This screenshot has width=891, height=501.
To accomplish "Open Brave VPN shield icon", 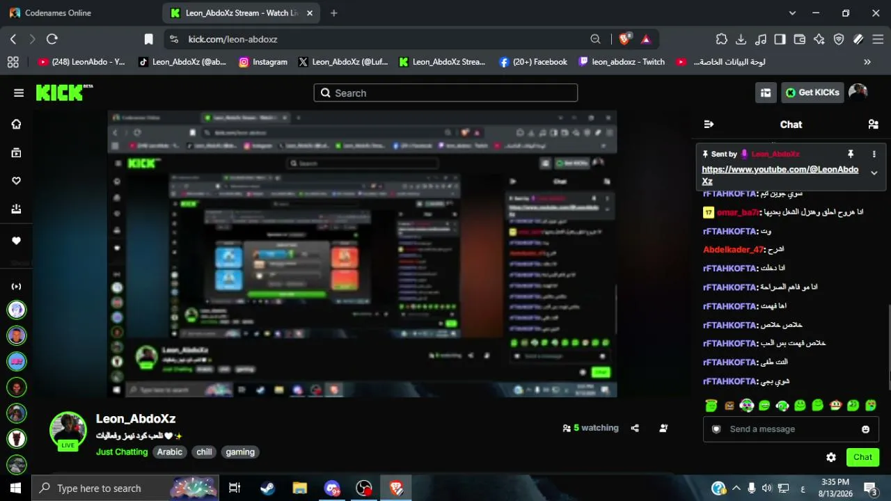I will coord(839,39).
